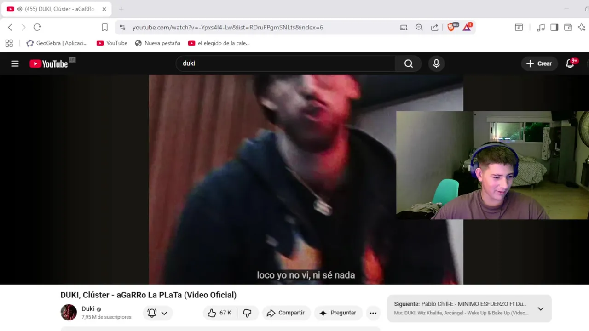Mute the tab via its speaker icon
The height and width of the screenshot is (331, 589).
[19, 9]
